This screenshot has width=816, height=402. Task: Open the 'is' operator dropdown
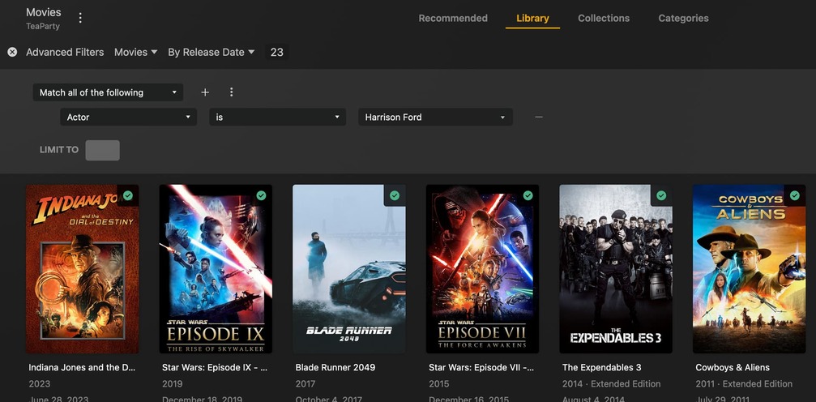click(277, 118)
